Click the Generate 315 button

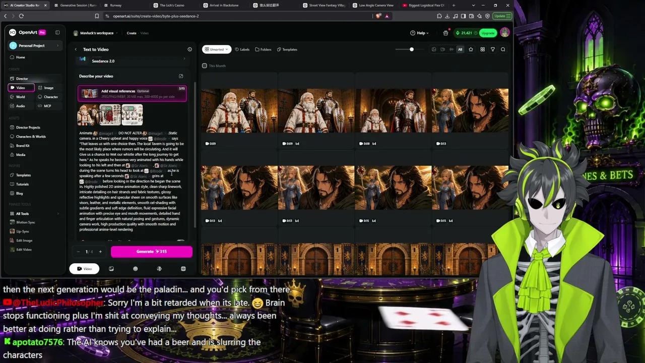coord(151,252)
